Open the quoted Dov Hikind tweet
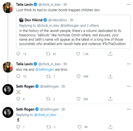Screen dimensions: 133x131 [73, 32]
